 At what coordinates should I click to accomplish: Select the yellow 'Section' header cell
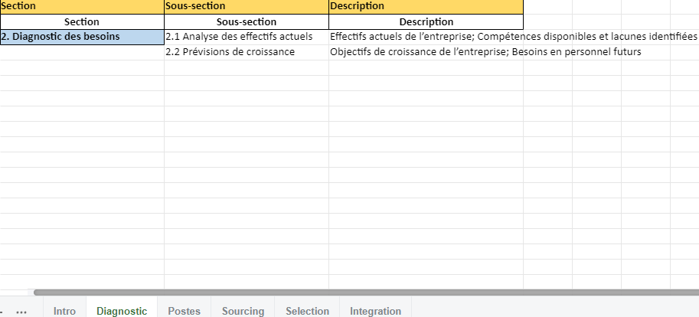point(82,7)
